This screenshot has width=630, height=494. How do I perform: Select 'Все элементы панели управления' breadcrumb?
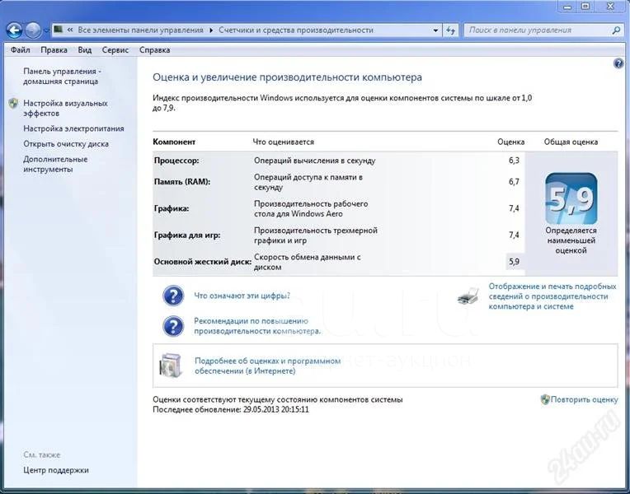click(141, 30)
